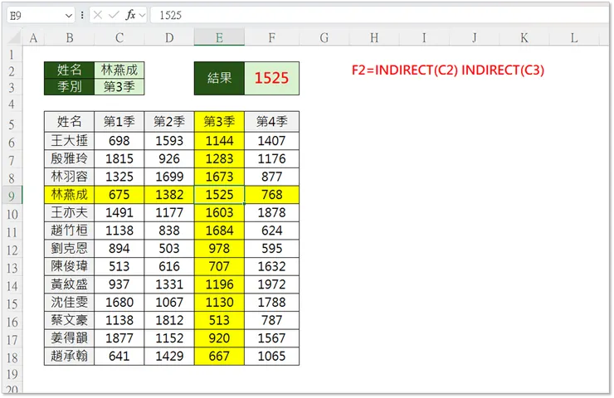Image resolution: width=614 pixels, height=398 pixels.
Task: Click the name cell 黃紋盛
Action: tap(70, 284)
